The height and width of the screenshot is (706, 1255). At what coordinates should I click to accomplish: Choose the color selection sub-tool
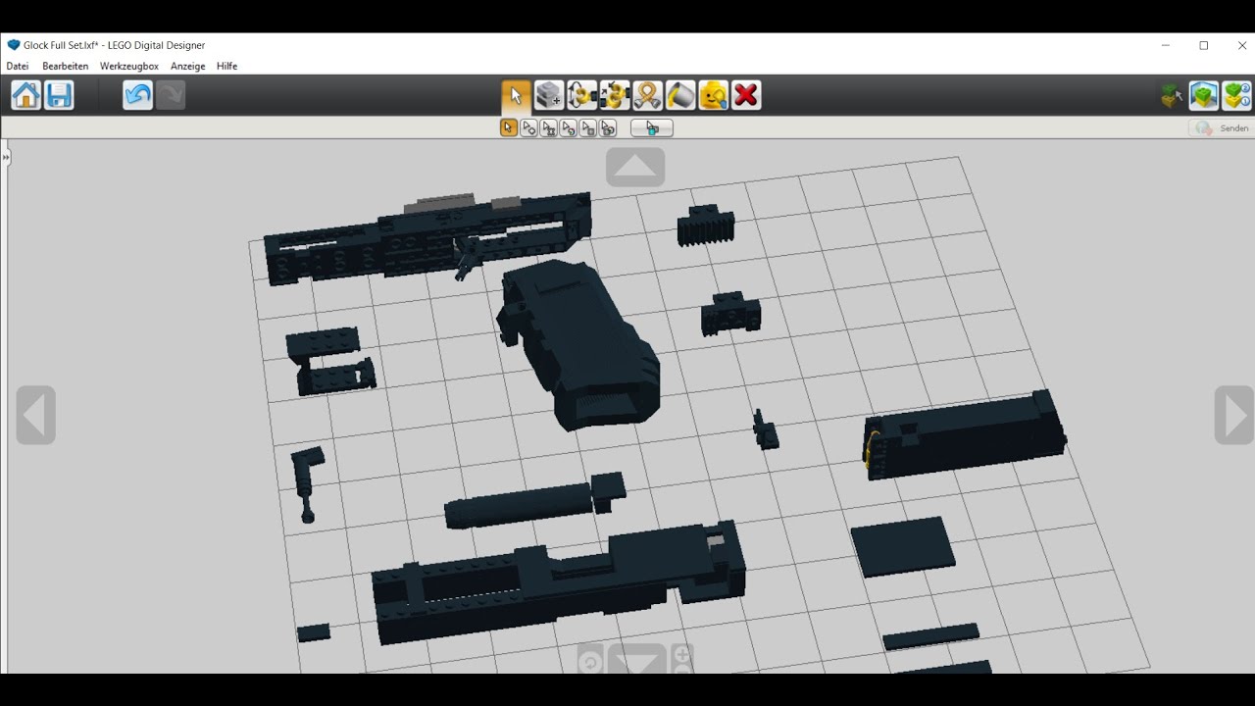click(568, 127)
